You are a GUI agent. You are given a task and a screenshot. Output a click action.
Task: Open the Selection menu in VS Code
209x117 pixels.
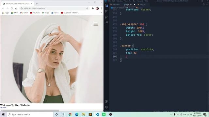(120, 1)
